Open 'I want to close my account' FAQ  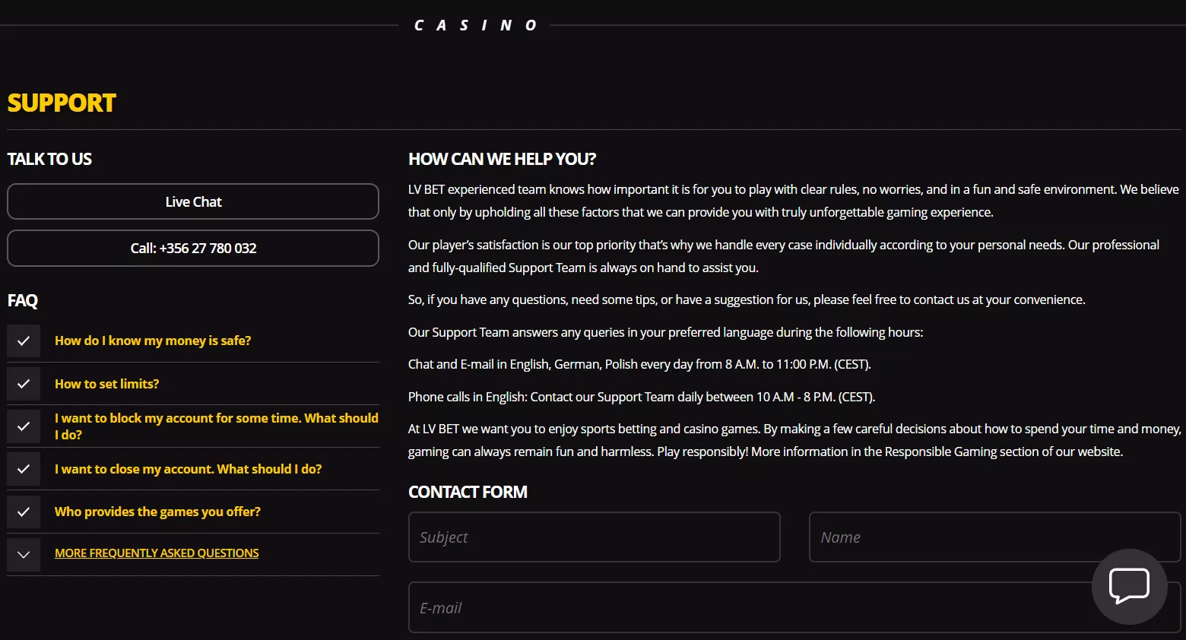(188, 469)
